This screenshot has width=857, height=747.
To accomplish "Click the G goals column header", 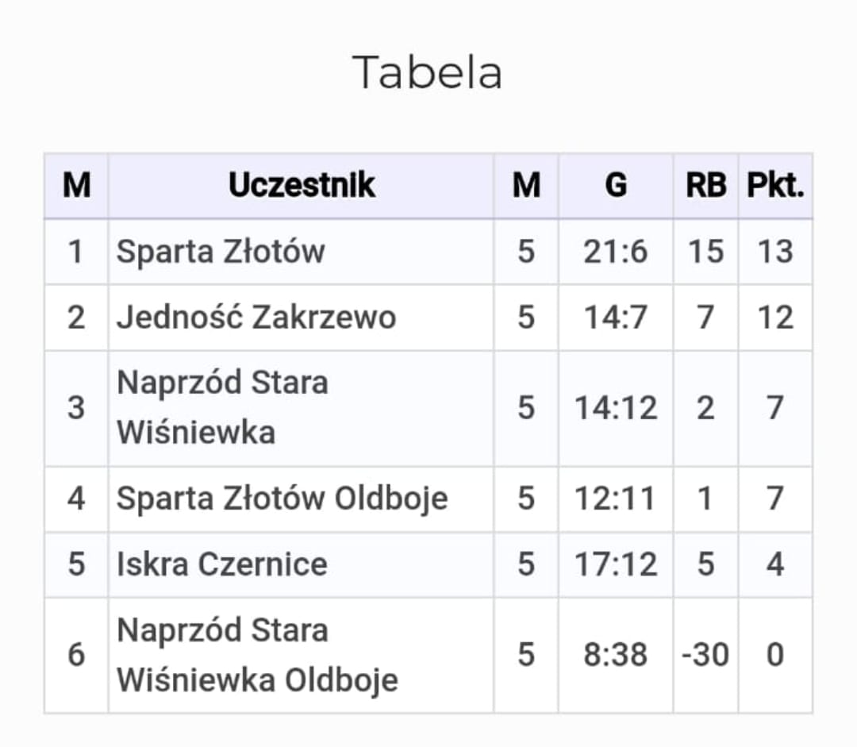I will click(x=616, y=186).
